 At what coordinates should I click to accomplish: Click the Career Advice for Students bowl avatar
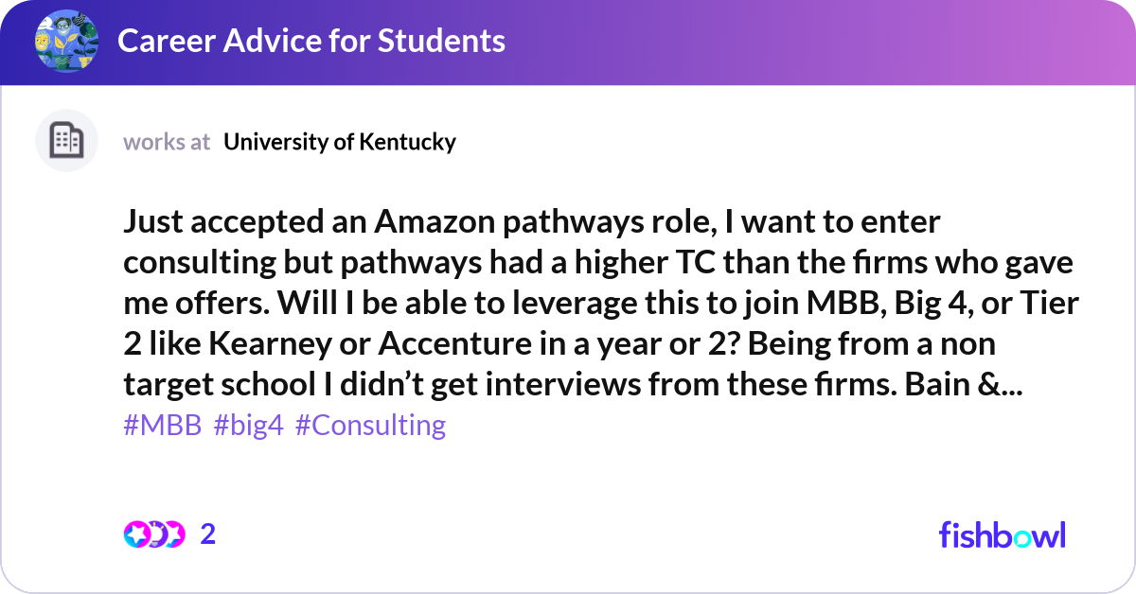click(x=66, y=42)
